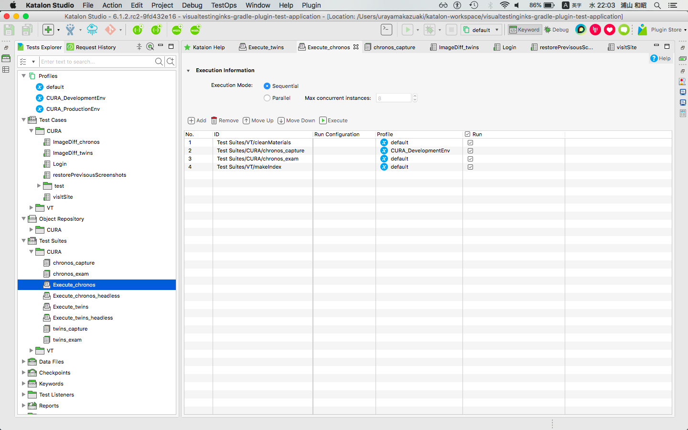
Task: Close the Execute_chronos tab
Action: click(x=356, y=47)
